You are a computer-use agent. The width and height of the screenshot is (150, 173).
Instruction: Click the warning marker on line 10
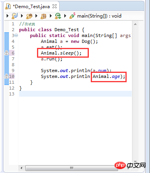pos(7,76)
